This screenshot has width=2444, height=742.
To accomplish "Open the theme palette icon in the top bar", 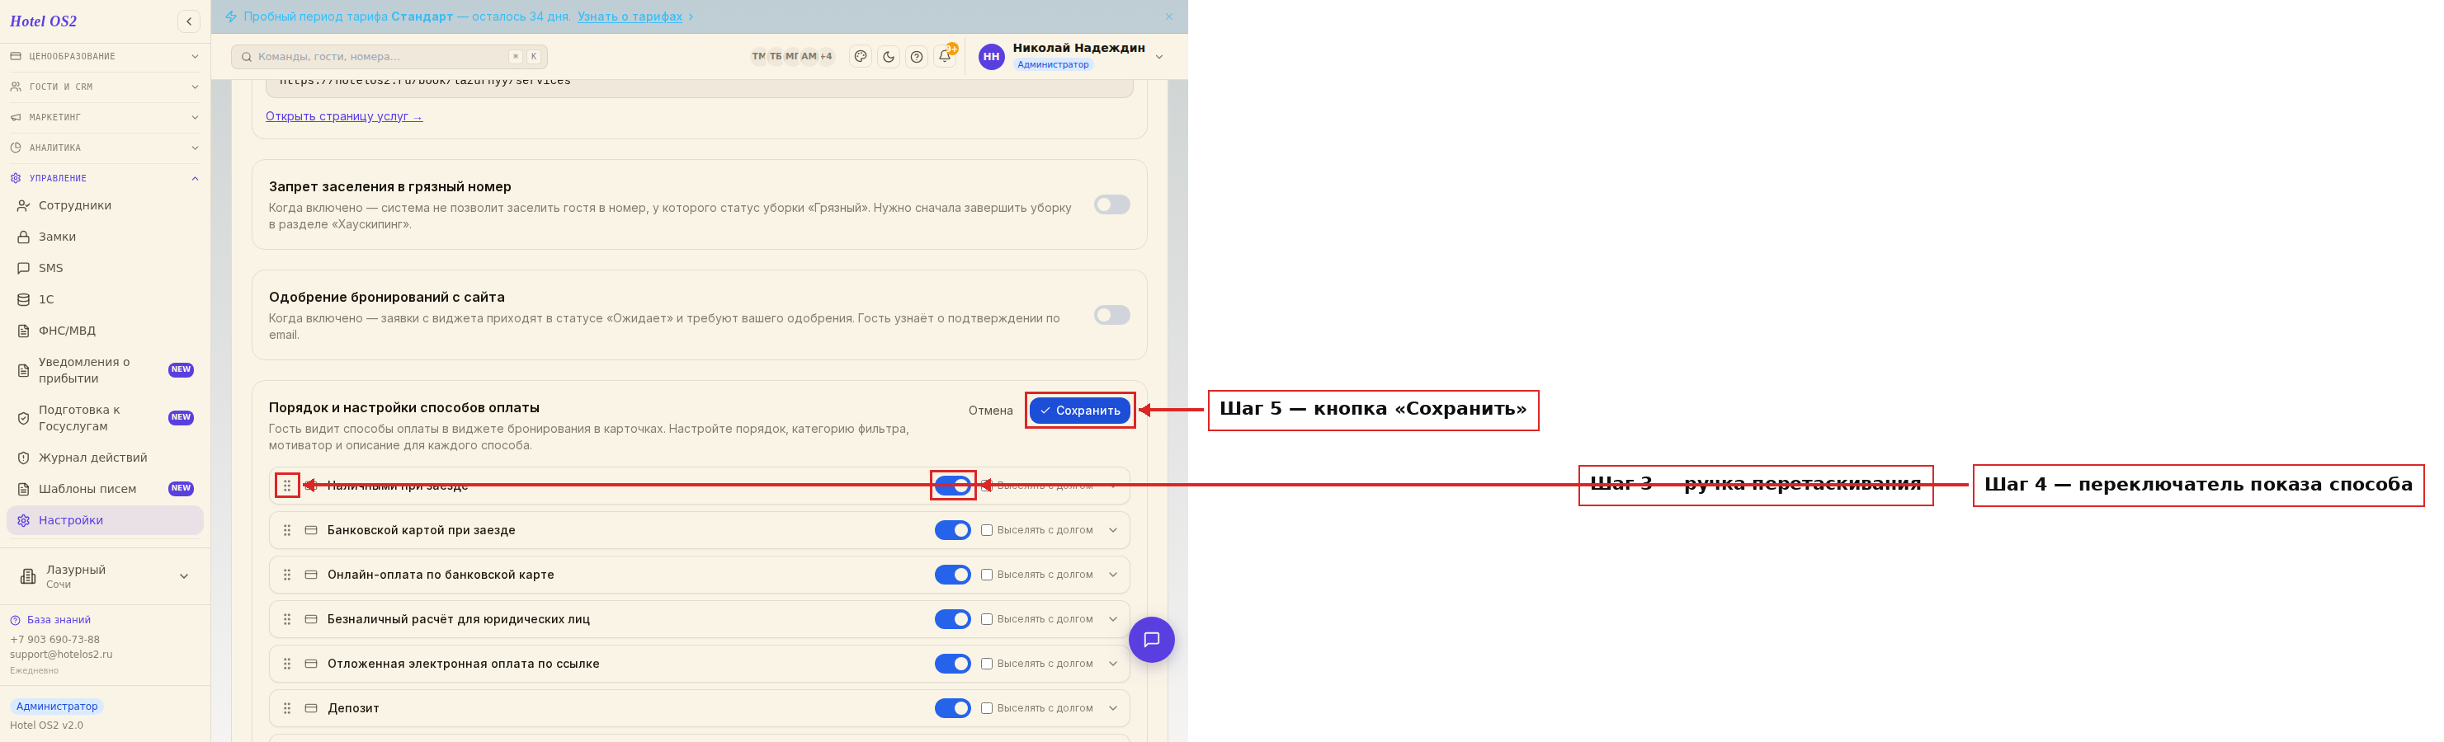I will tap(861, 57).
